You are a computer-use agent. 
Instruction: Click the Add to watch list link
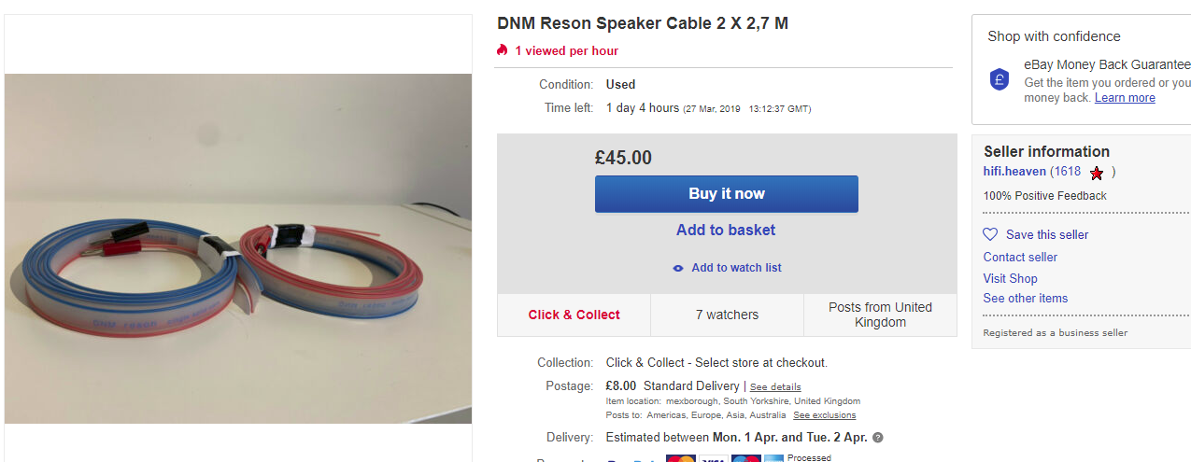pyautogui.click(x=736, y=268)
